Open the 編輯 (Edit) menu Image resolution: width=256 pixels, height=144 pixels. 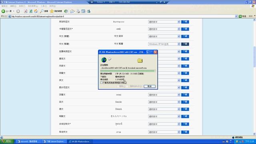click(x=13, y=6)
